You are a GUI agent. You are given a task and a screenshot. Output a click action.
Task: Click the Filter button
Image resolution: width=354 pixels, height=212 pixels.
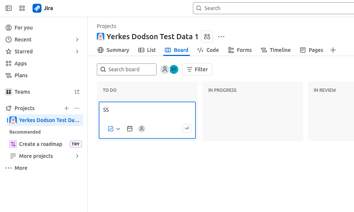[197, 69]
